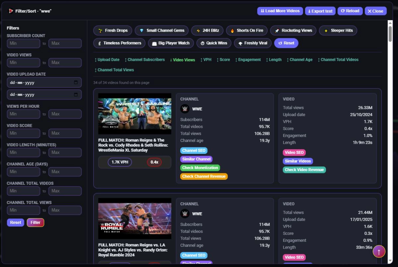Focus Video Length Min field
The height and width of the screenshot is (267, 398).
23,152
